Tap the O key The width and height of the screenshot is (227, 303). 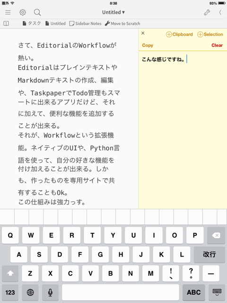[175, 235]
